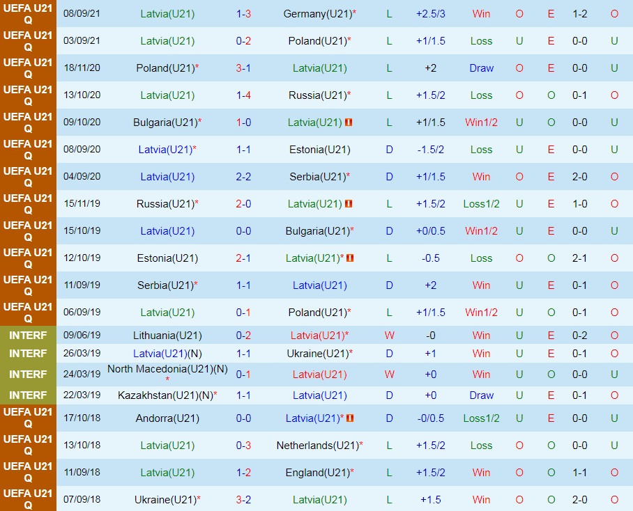
Task: Select the 07/09/18 match date
Action: (82, 500)
